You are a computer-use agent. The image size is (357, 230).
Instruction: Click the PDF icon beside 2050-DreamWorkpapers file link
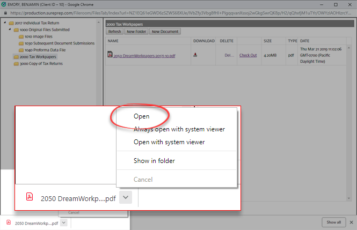[x=110, y=55]
